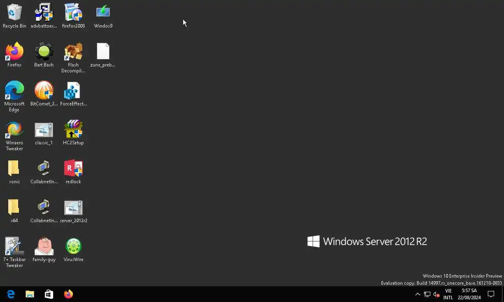
Task: Click the muted volume tray icon
Action: 436,294
